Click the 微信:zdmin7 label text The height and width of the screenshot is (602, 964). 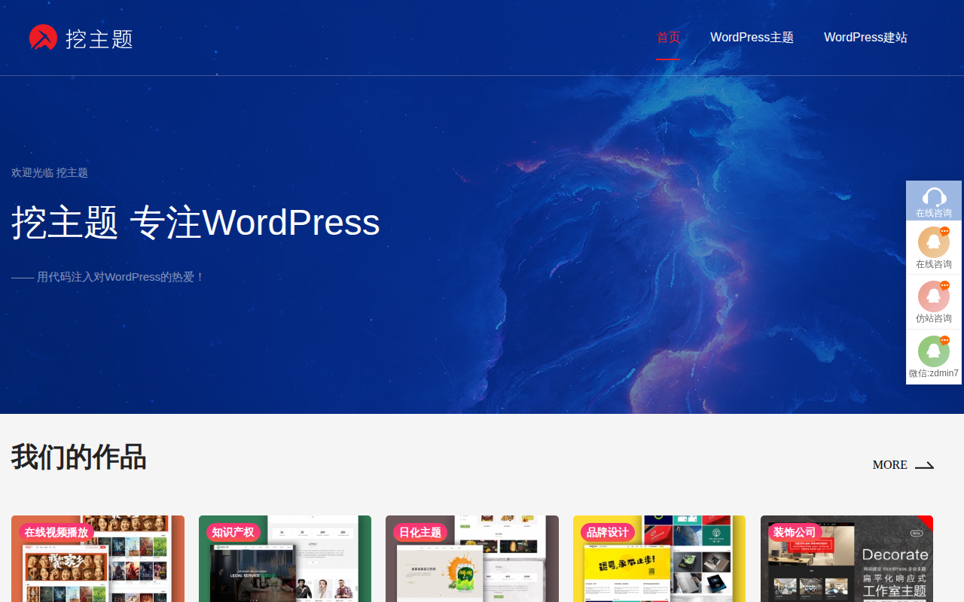click(934, 373)
